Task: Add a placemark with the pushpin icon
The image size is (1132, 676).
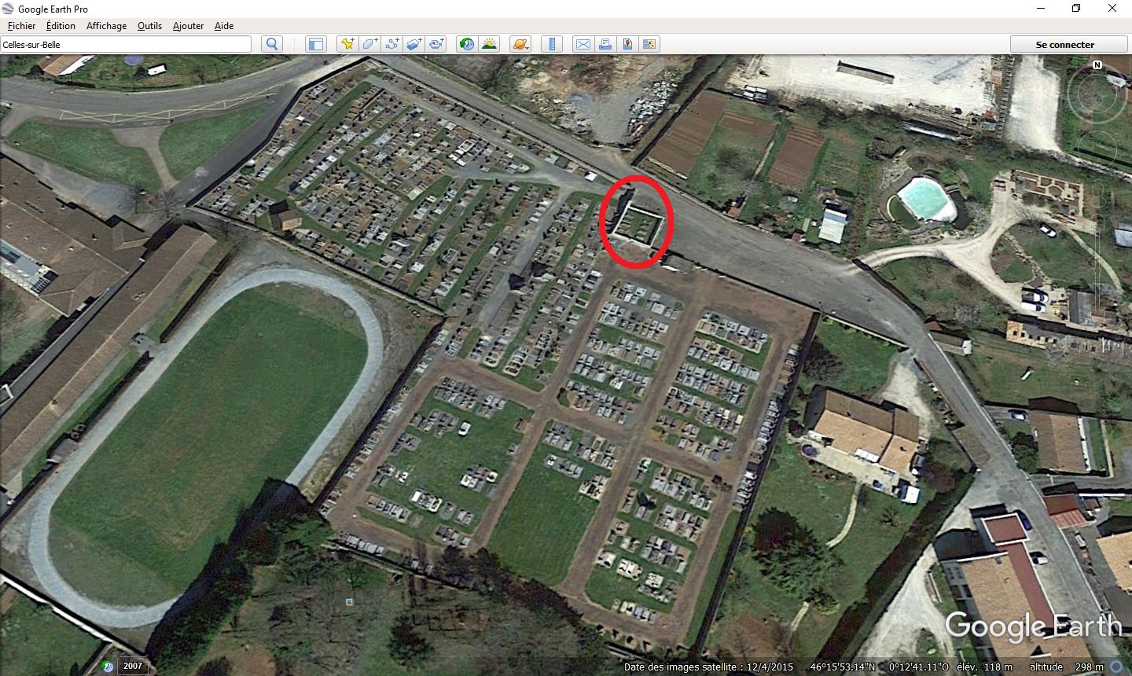Action: (347, 44)
